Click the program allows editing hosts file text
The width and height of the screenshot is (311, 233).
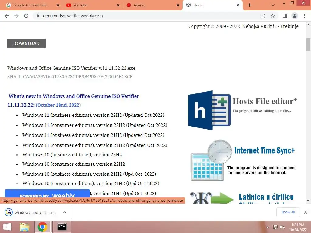pos(261,111)
